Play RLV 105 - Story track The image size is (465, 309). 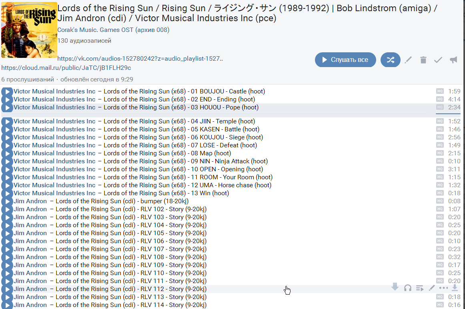point(7,233)
